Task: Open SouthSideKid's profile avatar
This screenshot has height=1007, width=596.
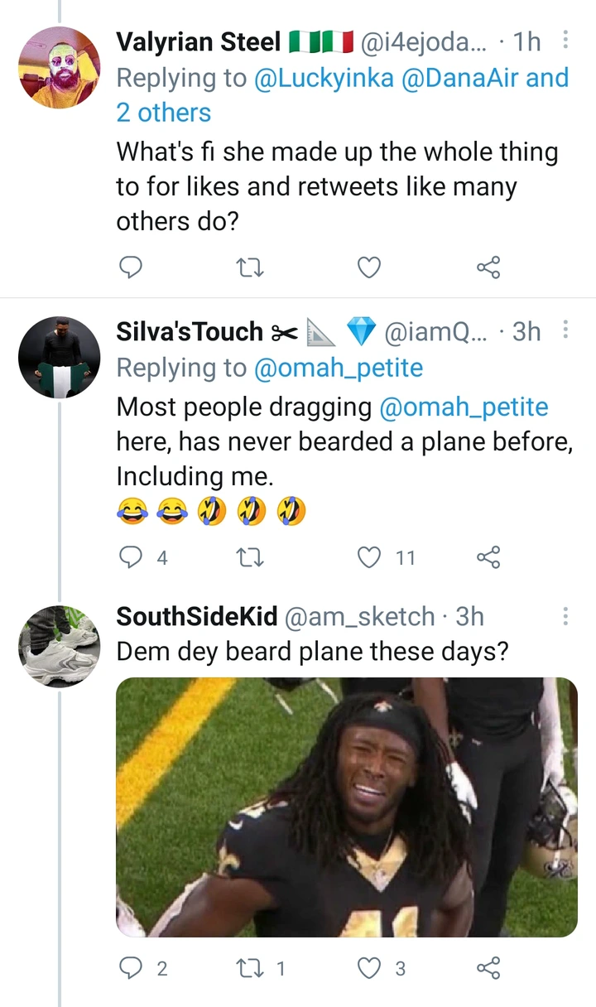Action: tap(59, 647)
